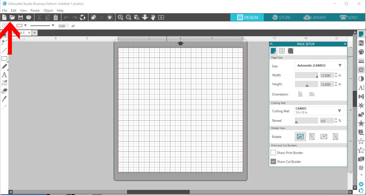Image resolution: width=366 pixels, height=195 pixels.
Task: Open the Trace panel icon
Action: [361, 70]
